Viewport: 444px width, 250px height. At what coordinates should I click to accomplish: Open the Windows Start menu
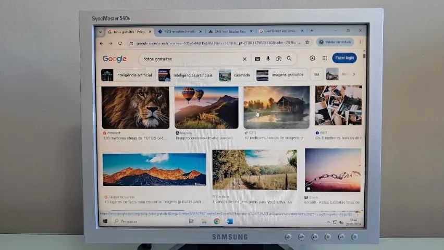[x=105, y=221]
